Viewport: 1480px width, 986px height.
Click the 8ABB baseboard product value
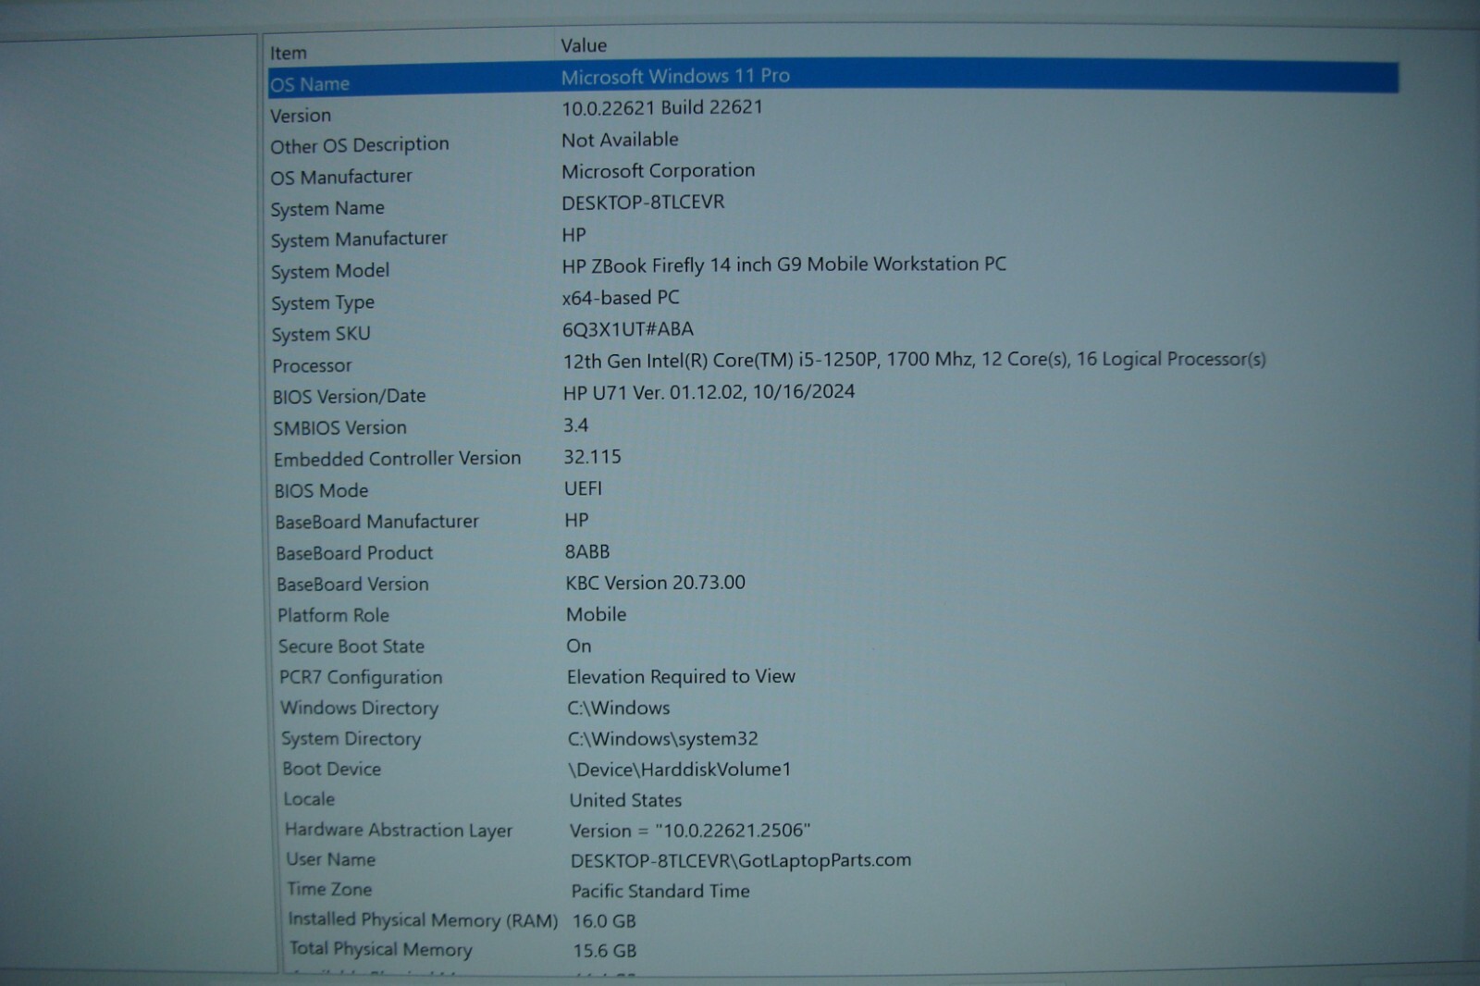(587, 552)
